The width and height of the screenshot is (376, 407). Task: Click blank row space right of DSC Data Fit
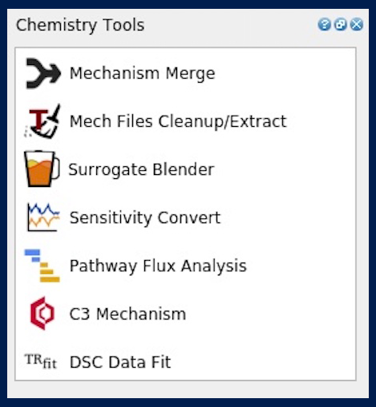point(262,362)
